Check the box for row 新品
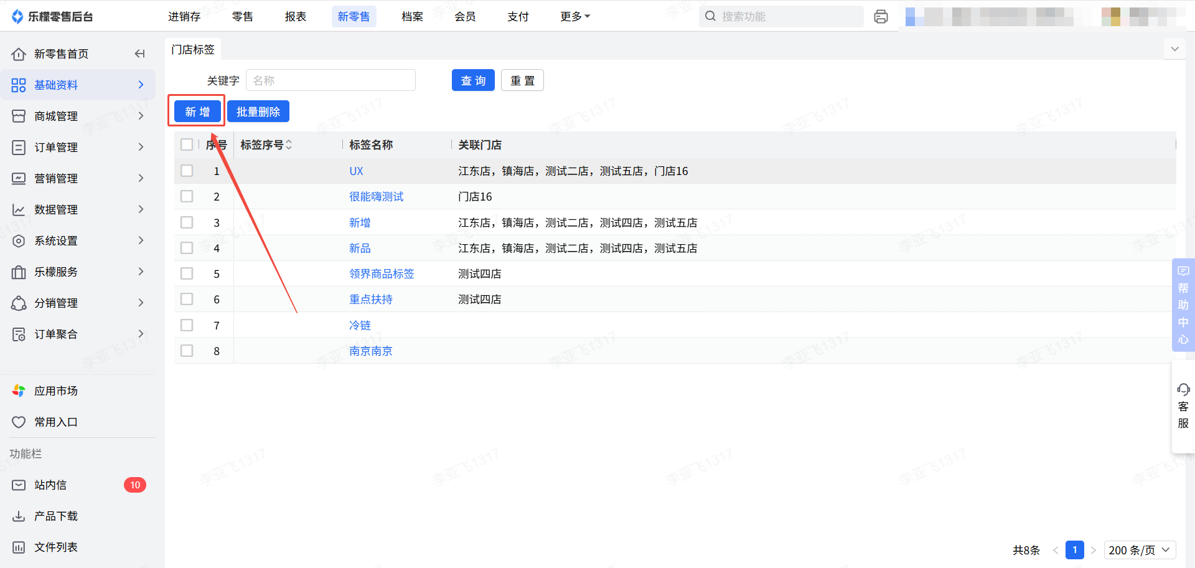 (187, 248)
